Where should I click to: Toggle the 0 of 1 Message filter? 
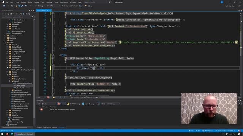[x=88, y=104]
